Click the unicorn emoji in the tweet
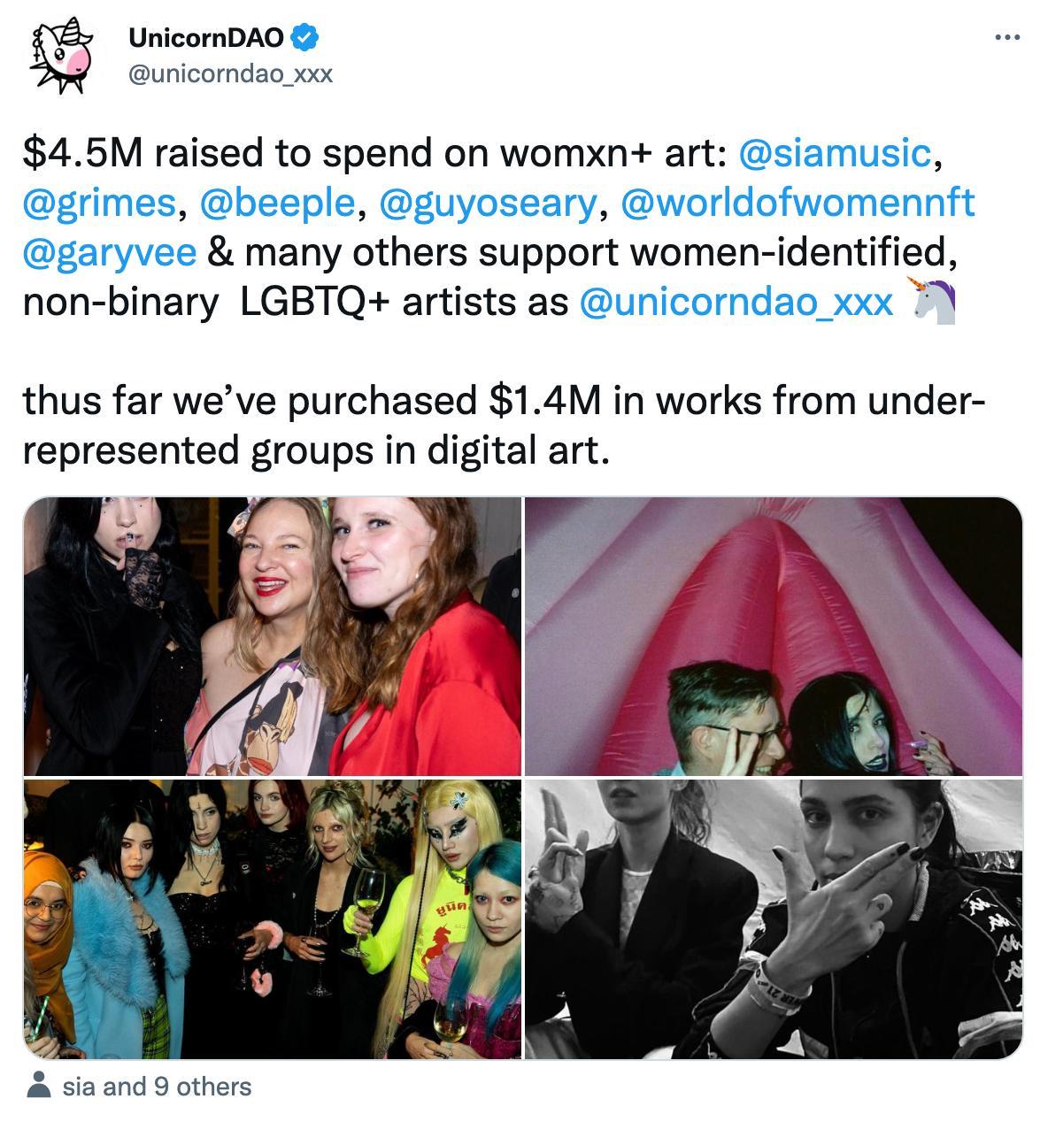Image resolution: width=1048 pixels, height=1122 pixels. [934, 301]
